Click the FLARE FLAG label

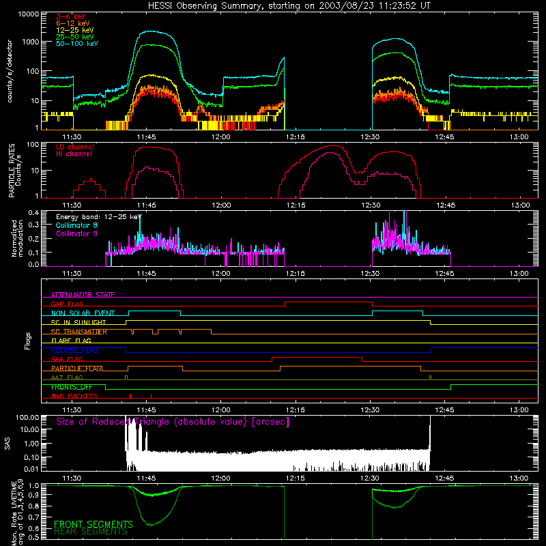tap(71, 341)
